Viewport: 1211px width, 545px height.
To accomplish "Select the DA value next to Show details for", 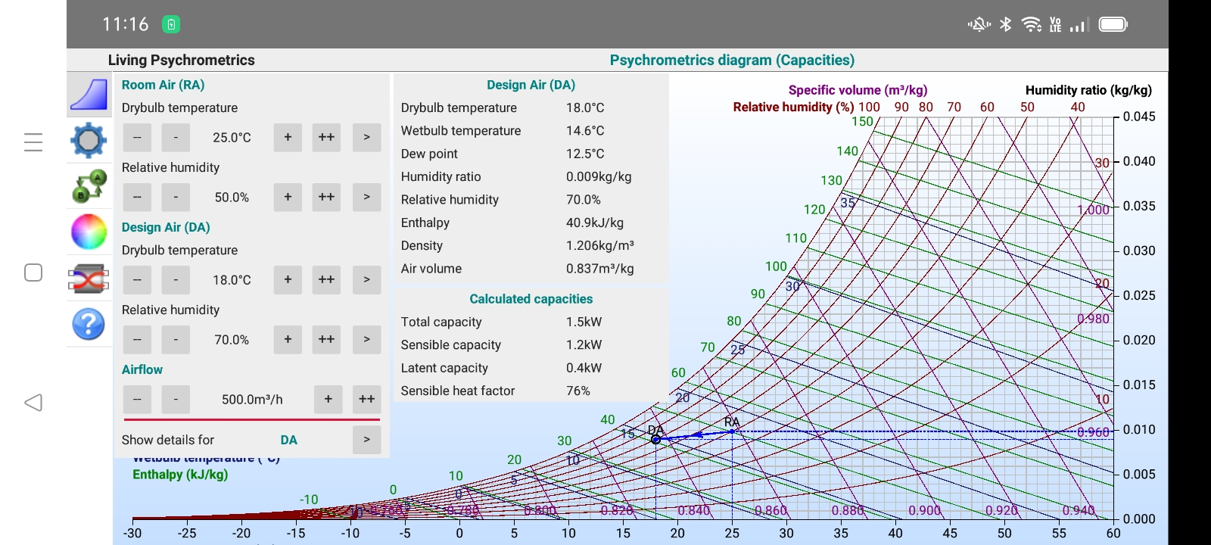I will 289,440.
